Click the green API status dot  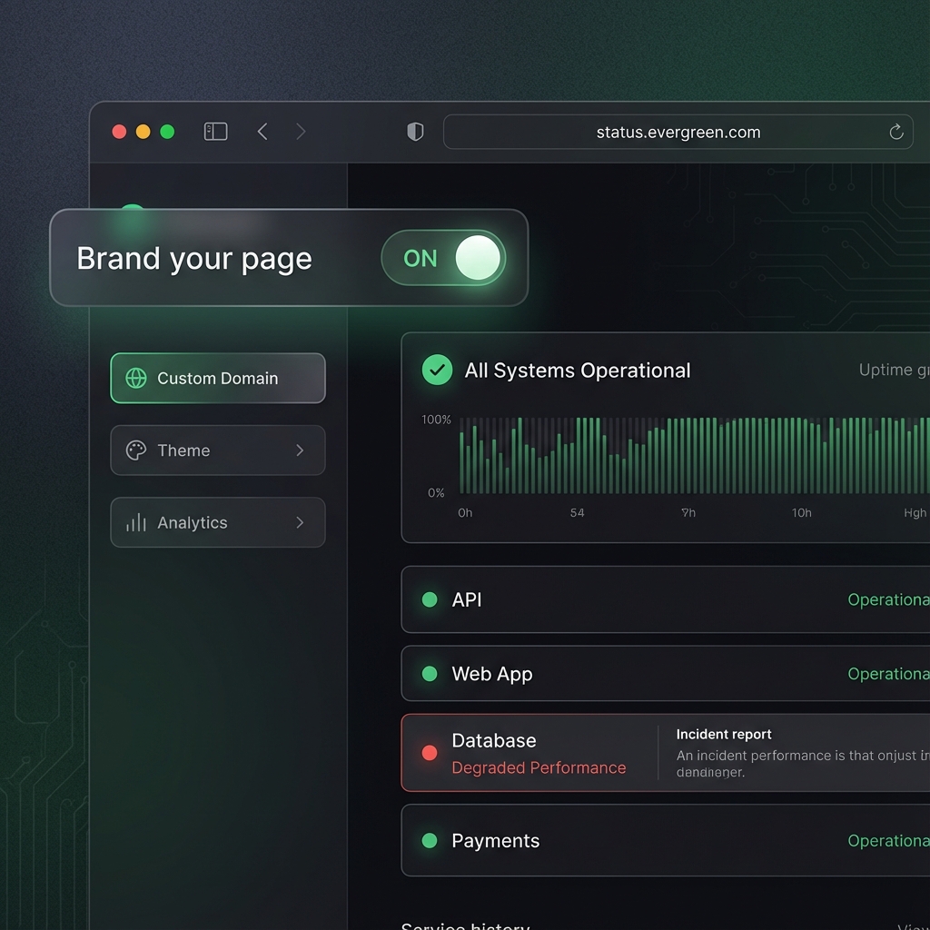(x=430, y=599)
